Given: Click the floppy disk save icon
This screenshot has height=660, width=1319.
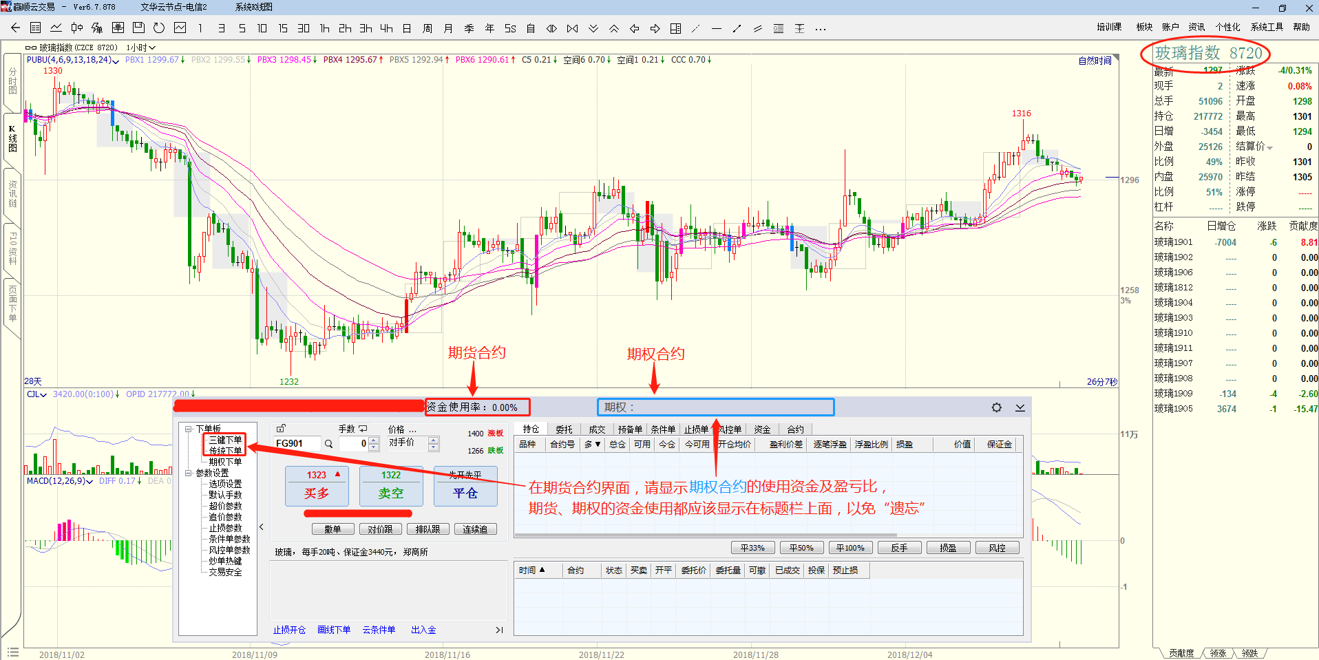Looking at the screenshot, I should [x=138, y=28].
